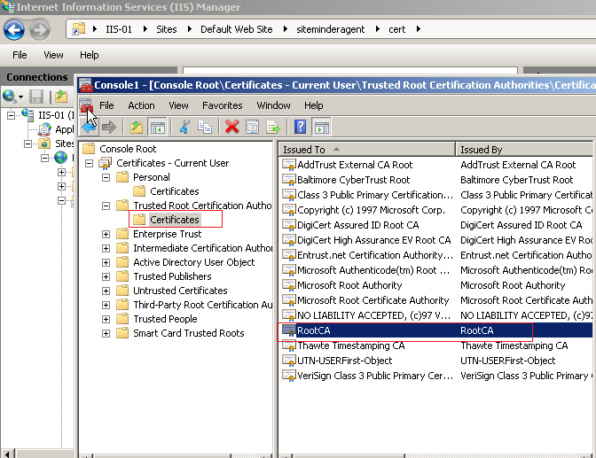
Task: Click the Console1 toolbar back arrow
Action: click(90, 128)
